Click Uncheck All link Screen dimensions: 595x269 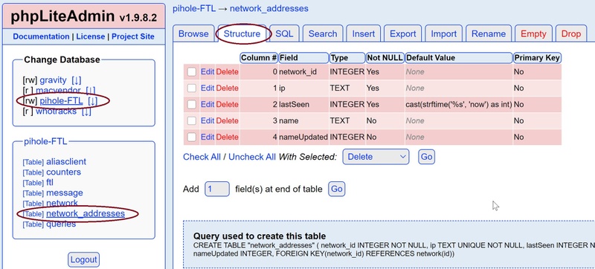pyautogui.click(x=252, y=157)
